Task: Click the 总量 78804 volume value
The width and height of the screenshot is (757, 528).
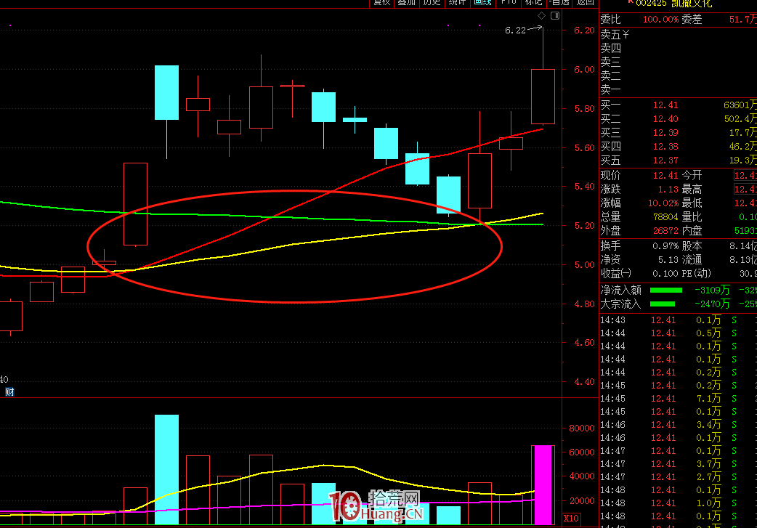Action: point(665,217)
